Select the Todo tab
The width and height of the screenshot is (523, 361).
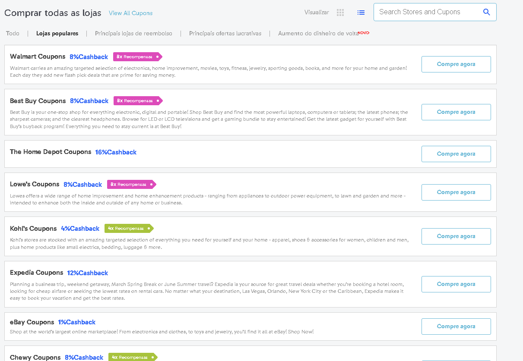(x=12, y=33)
